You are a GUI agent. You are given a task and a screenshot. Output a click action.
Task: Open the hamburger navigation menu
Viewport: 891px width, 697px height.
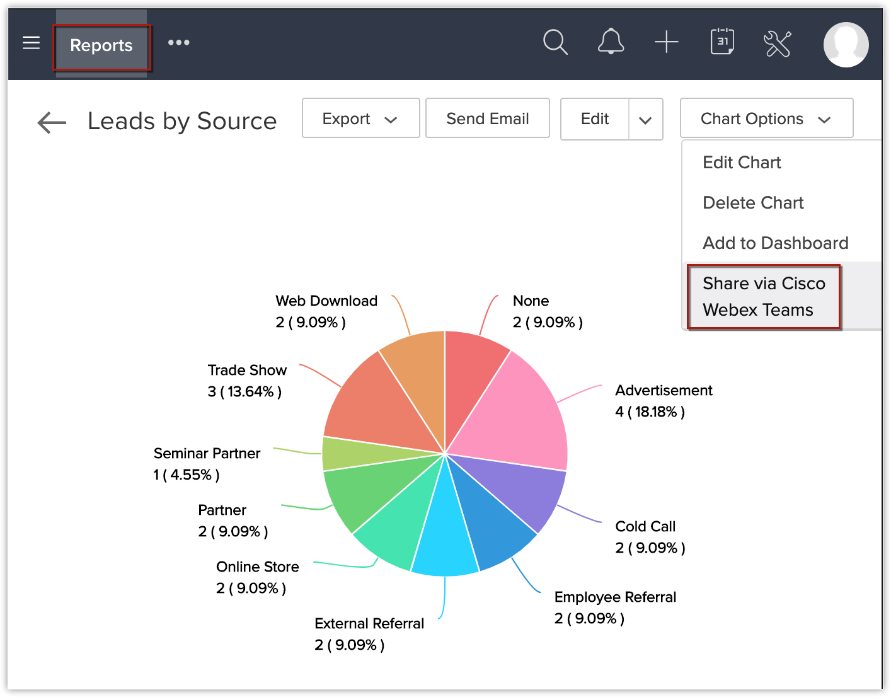tap(31, 43)
